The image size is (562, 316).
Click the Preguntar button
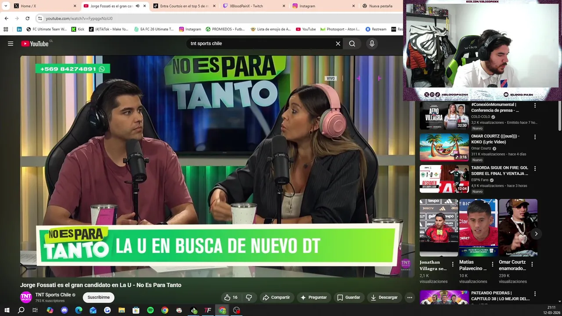click(313, 297)
